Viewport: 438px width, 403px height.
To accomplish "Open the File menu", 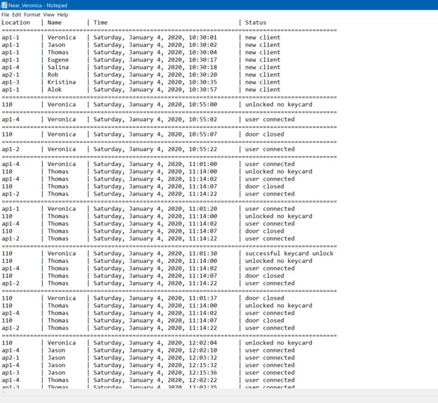I will 5,15.
